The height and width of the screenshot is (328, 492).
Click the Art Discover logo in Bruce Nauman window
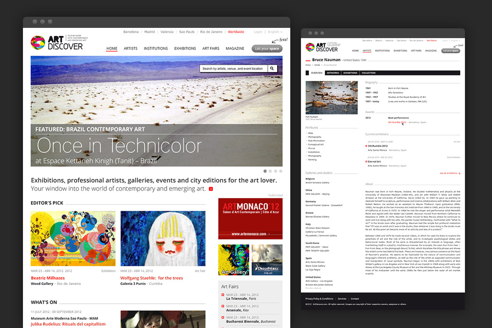322,47
